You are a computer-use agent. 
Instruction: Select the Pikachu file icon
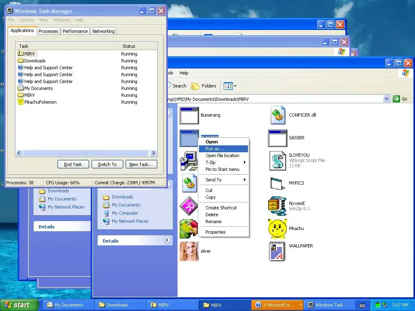point(277,229)
